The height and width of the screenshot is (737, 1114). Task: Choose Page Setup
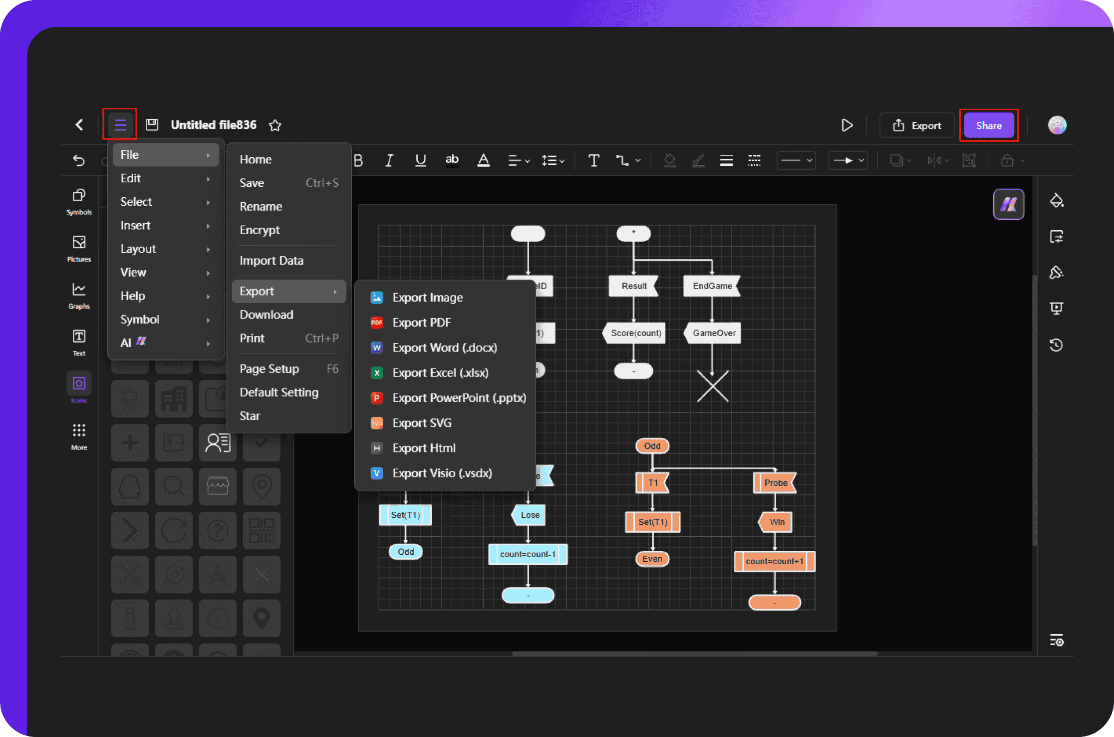289,369
